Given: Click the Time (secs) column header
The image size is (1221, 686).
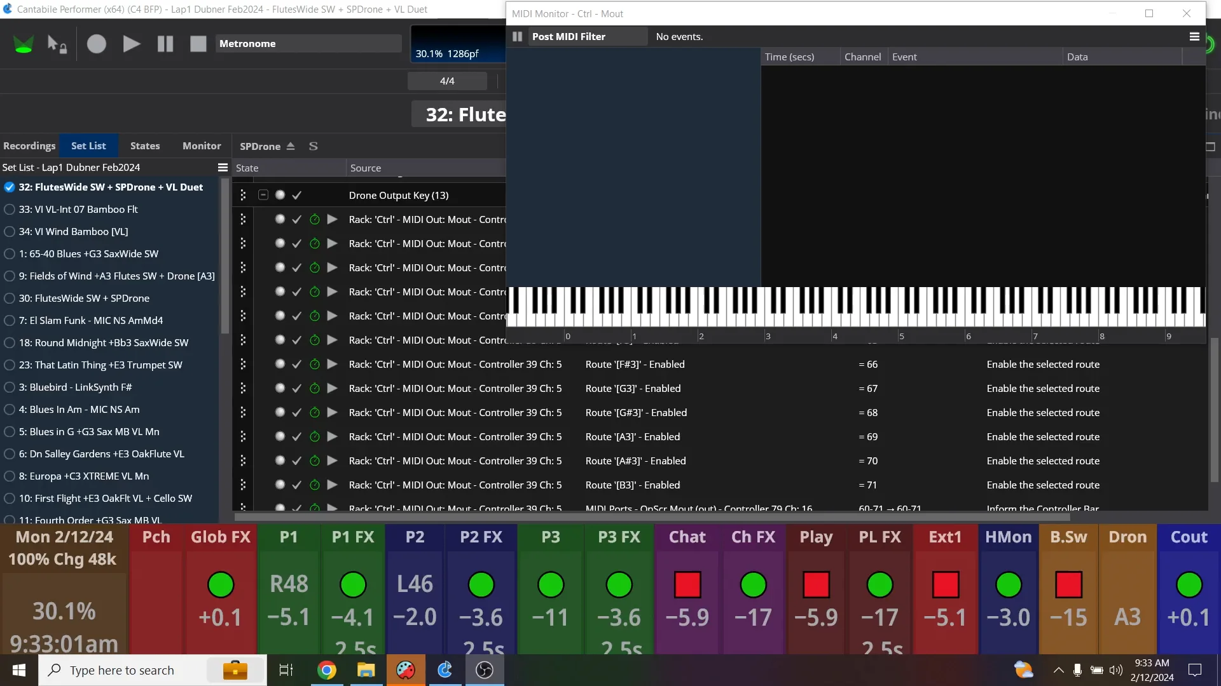Looking at the screenshot, I should pyautogui.click(x=800, y=57).
